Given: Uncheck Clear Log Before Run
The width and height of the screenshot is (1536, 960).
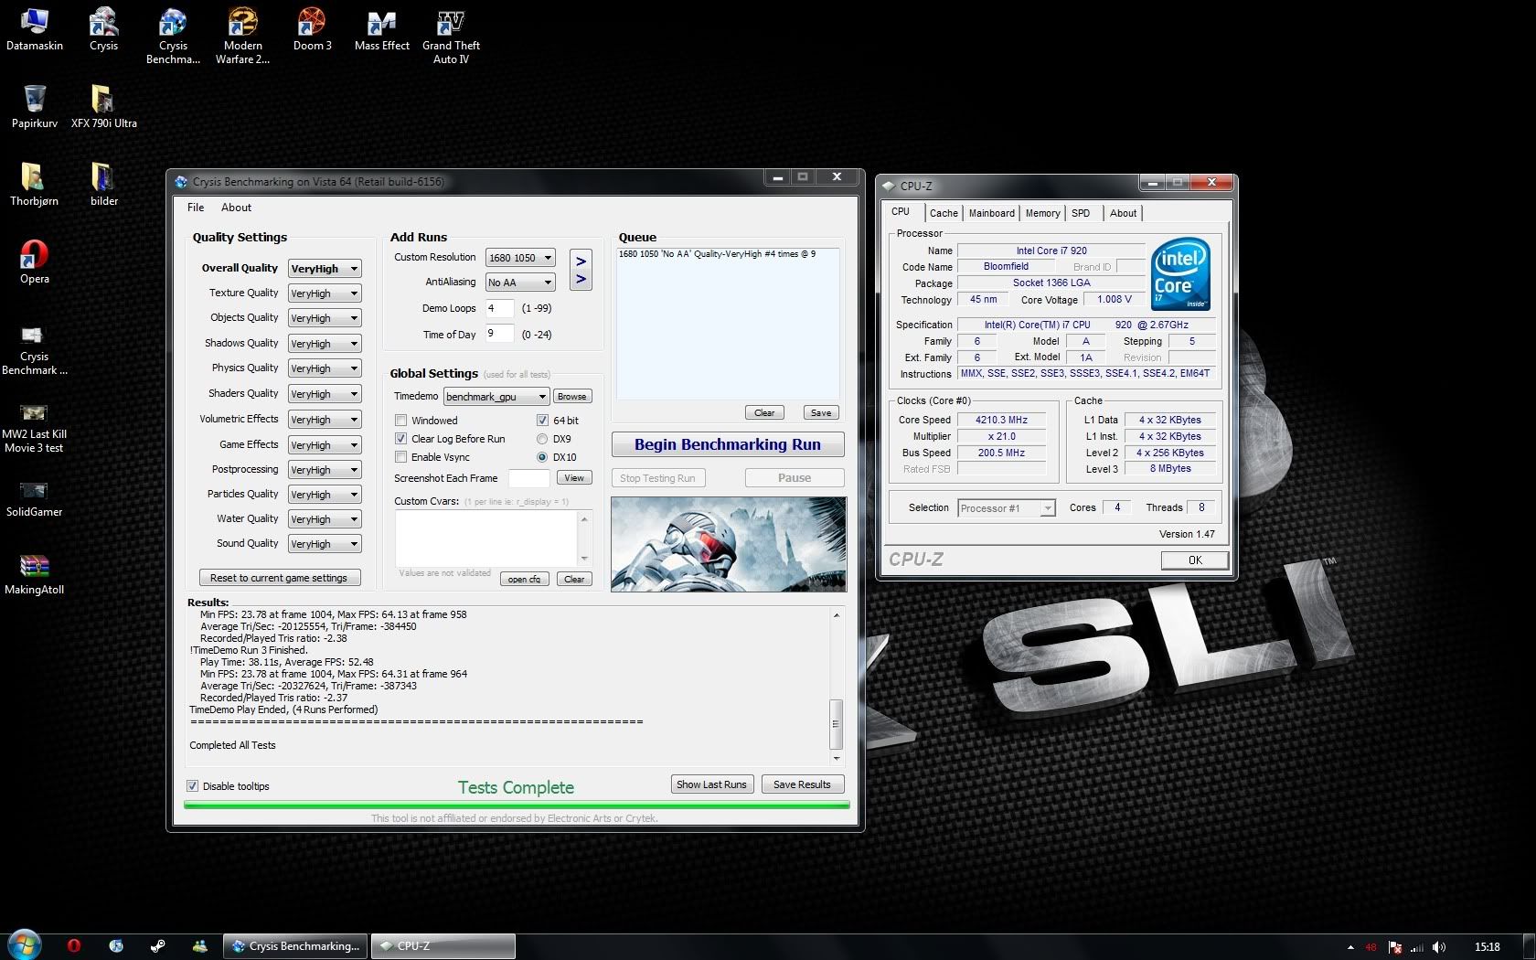Looking at the screenshot, I should pos(400,439).
